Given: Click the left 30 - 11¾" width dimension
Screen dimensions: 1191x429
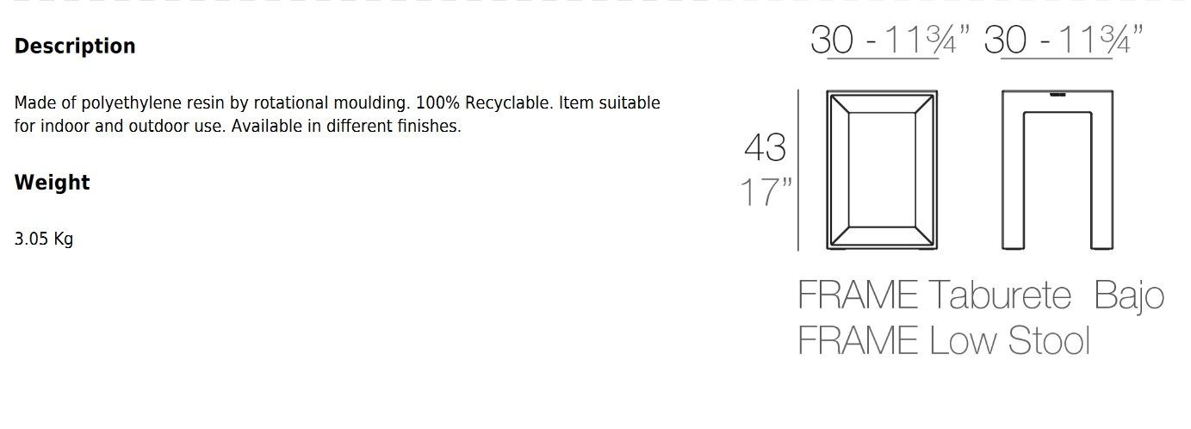Looking at the screenshot, I should [890, 40].
